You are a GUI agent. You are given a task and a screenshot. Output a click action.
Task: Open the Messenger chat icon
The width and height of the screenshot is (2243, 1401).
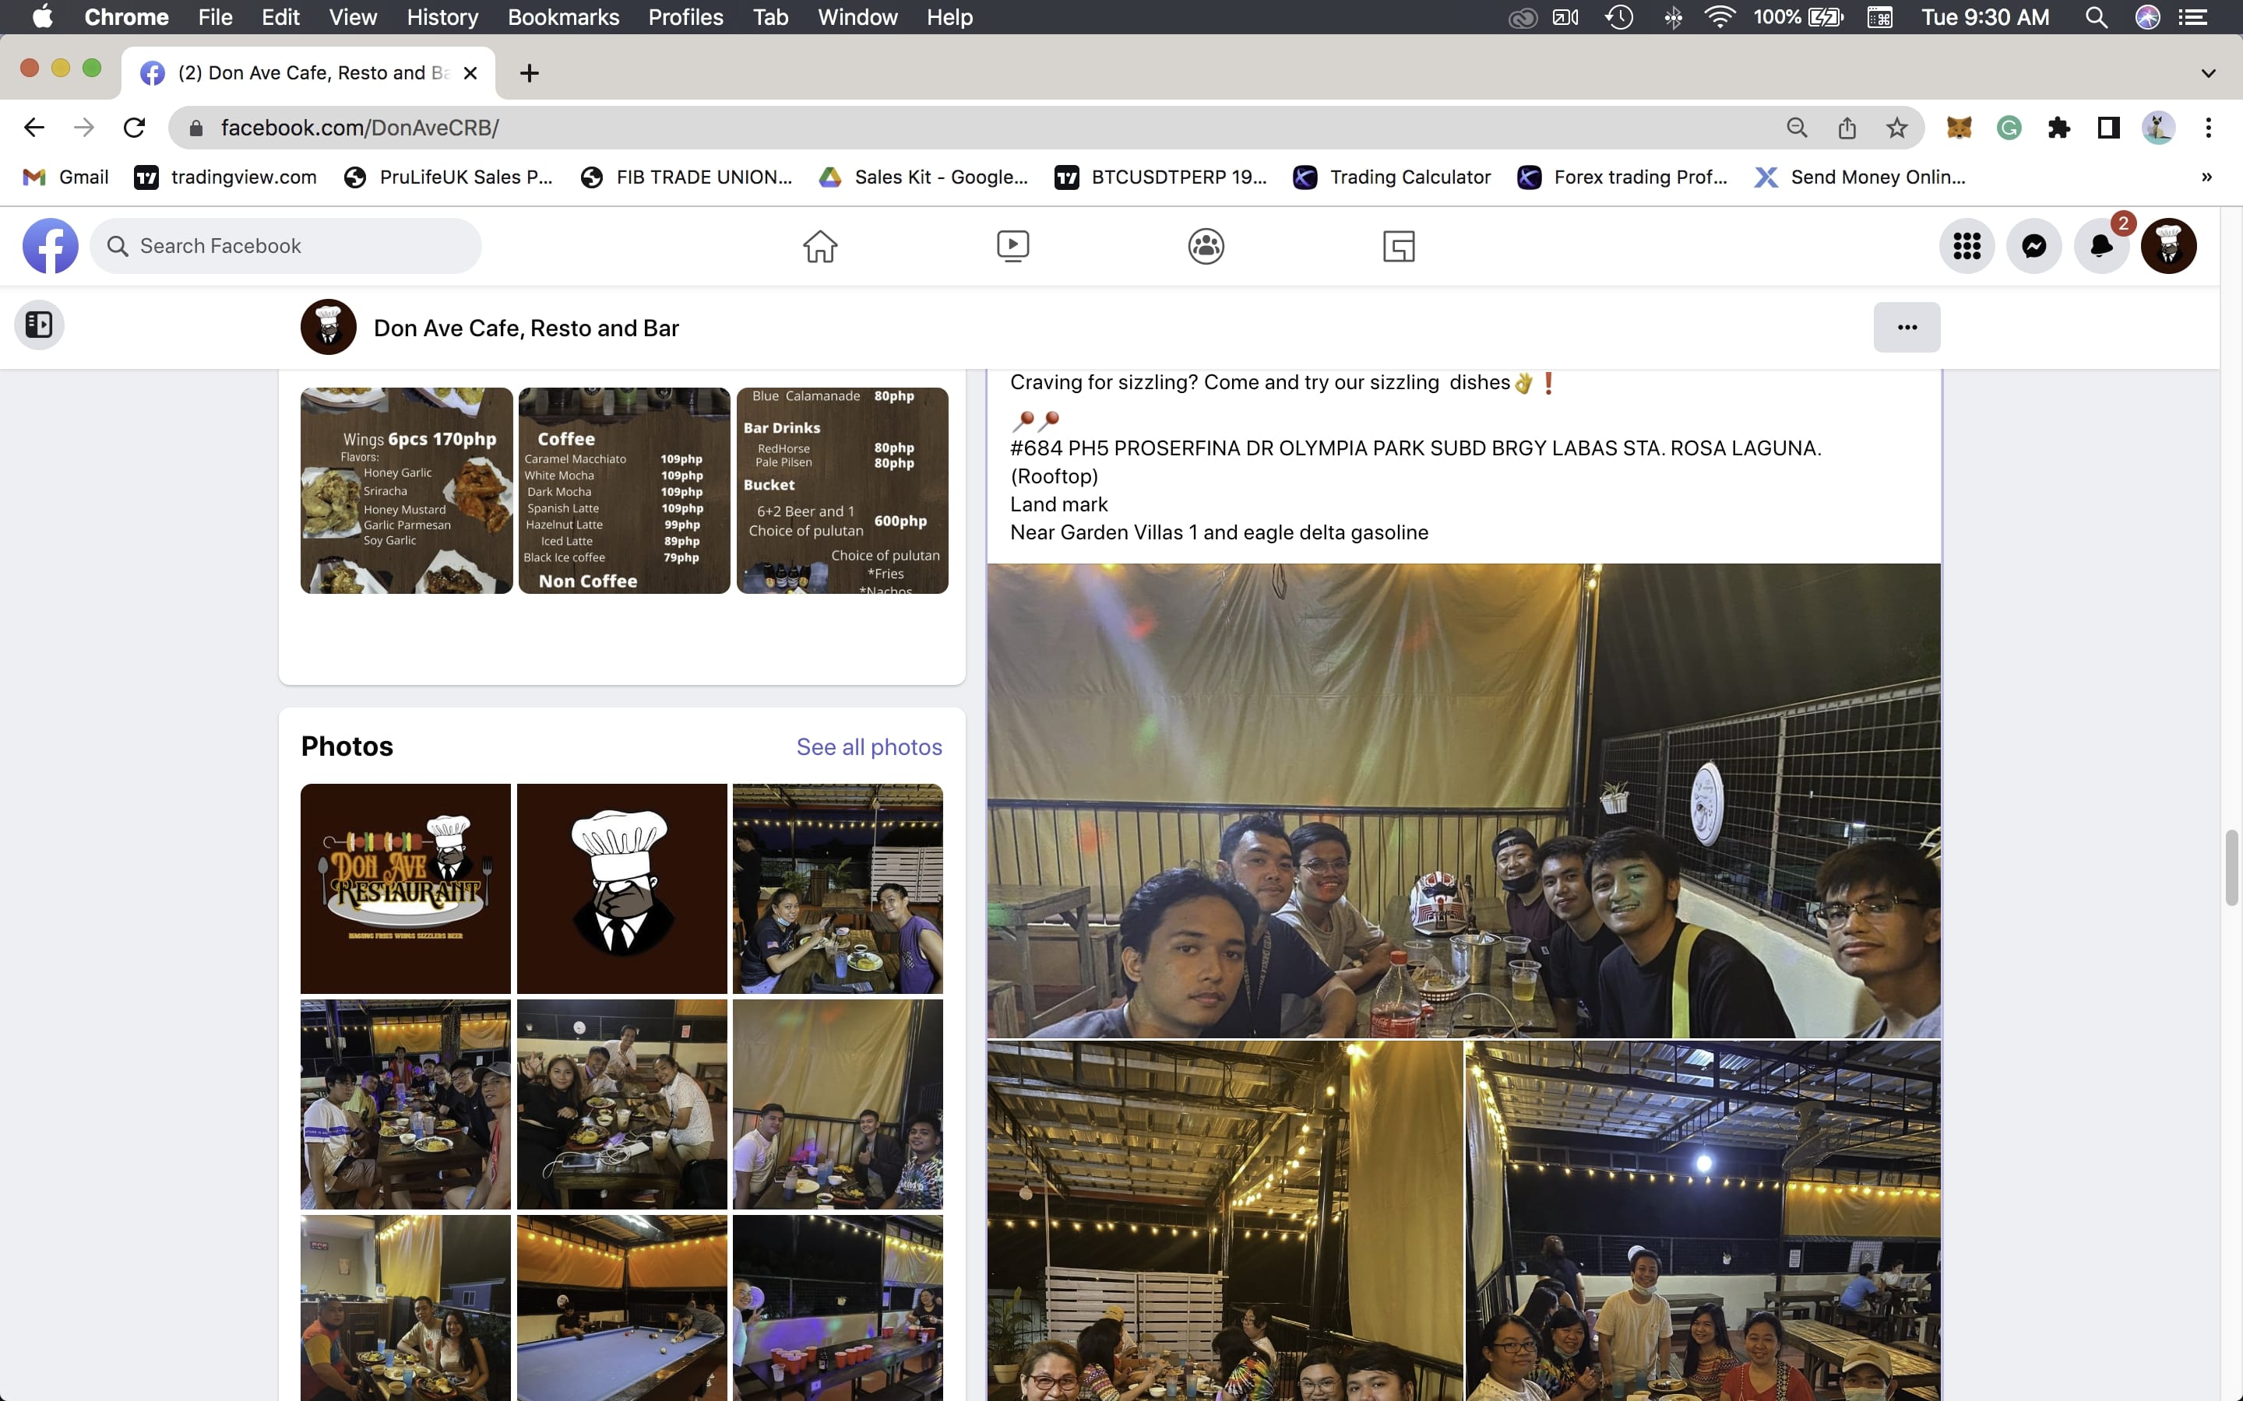[2033, 247]
